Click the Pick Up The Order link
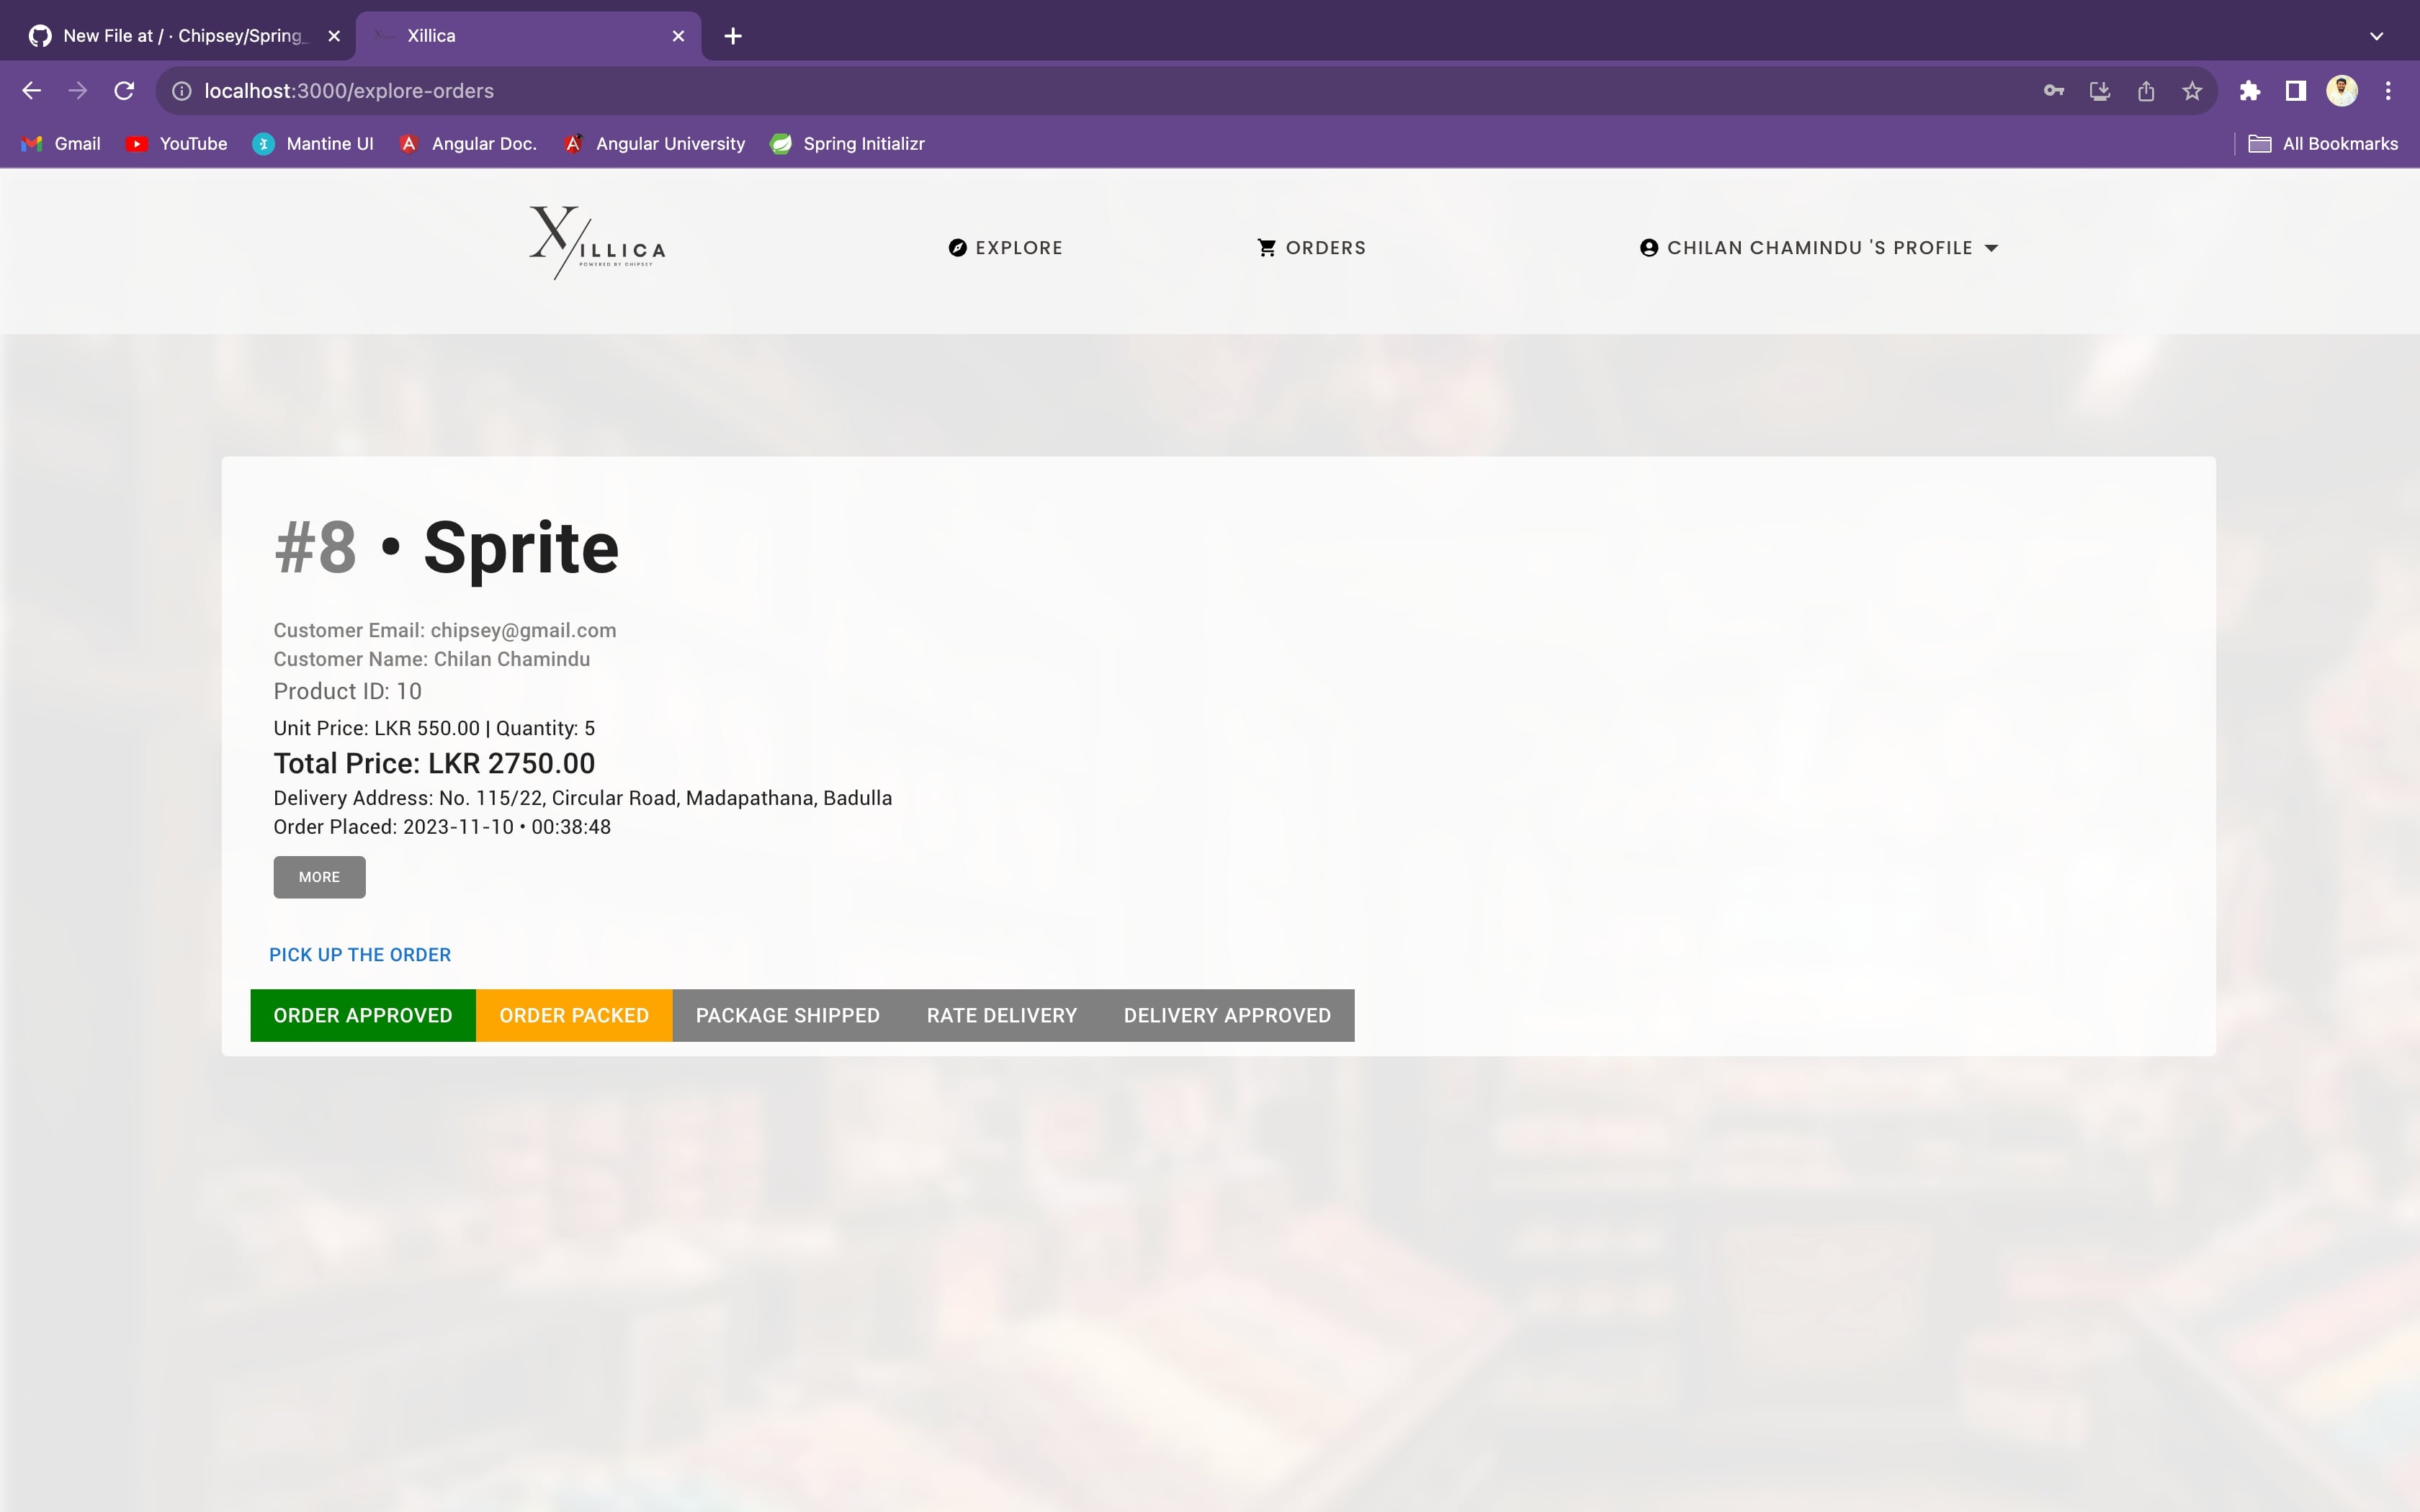The height and width of the screenshot is (1512, 2420). click(360, 955)
